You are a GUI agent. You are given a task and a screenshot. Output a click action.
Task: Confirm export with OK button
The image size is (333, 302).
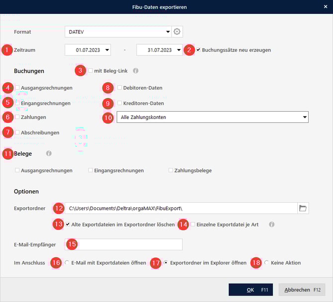(250, 290)
